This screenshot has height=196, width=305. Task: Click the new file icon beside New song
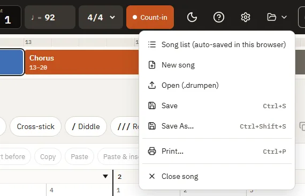click(152, 65)
